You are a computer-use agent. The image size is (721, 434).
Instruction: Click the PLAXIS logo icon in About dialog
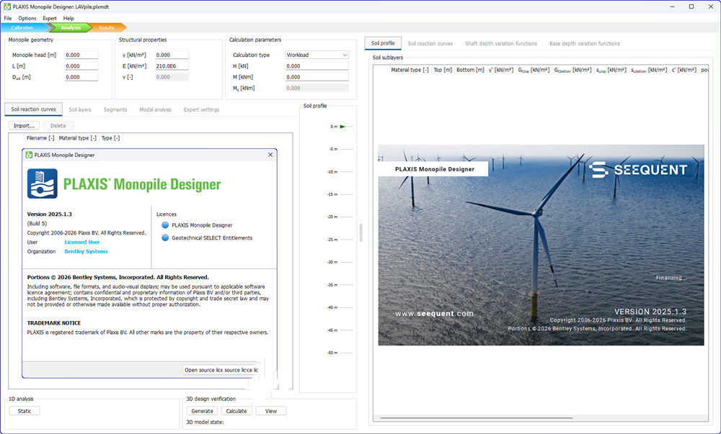click(43, 184)
